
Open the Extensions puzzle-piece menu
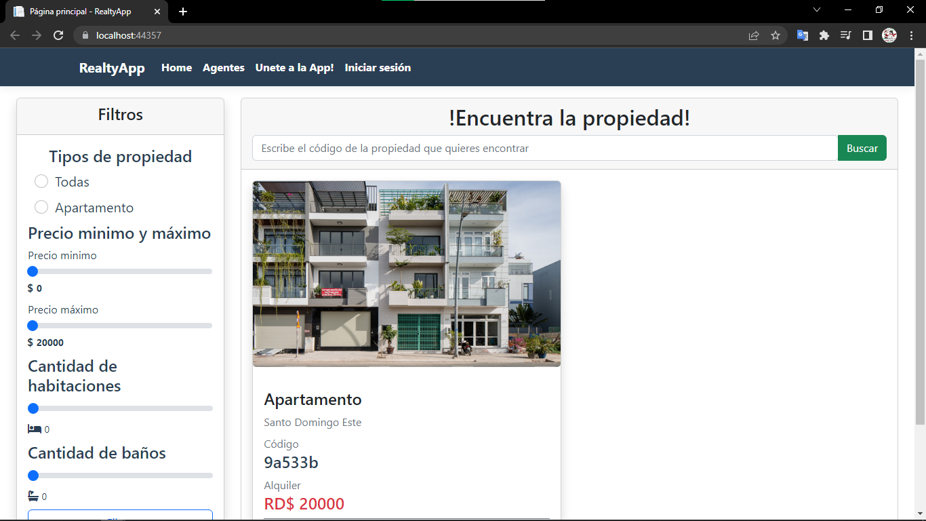(x=824, y=35)
